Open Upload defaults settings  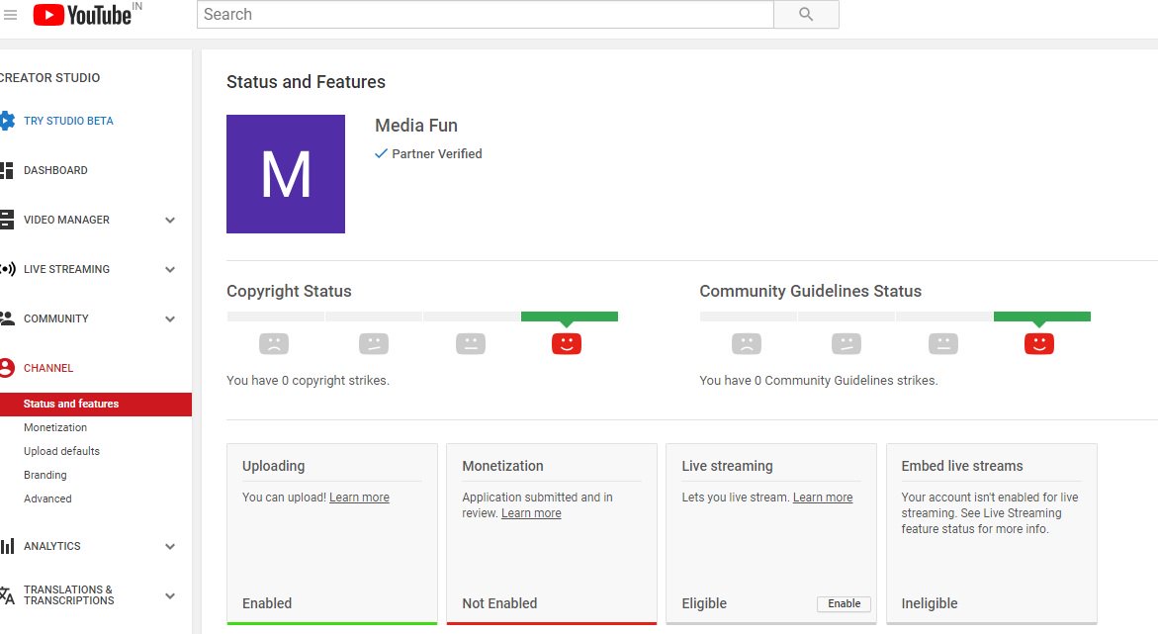(x=61, y=451)
